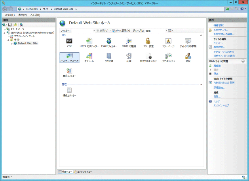
Task: Open the ISAPI フィルター feature
Action: [109, 43]
